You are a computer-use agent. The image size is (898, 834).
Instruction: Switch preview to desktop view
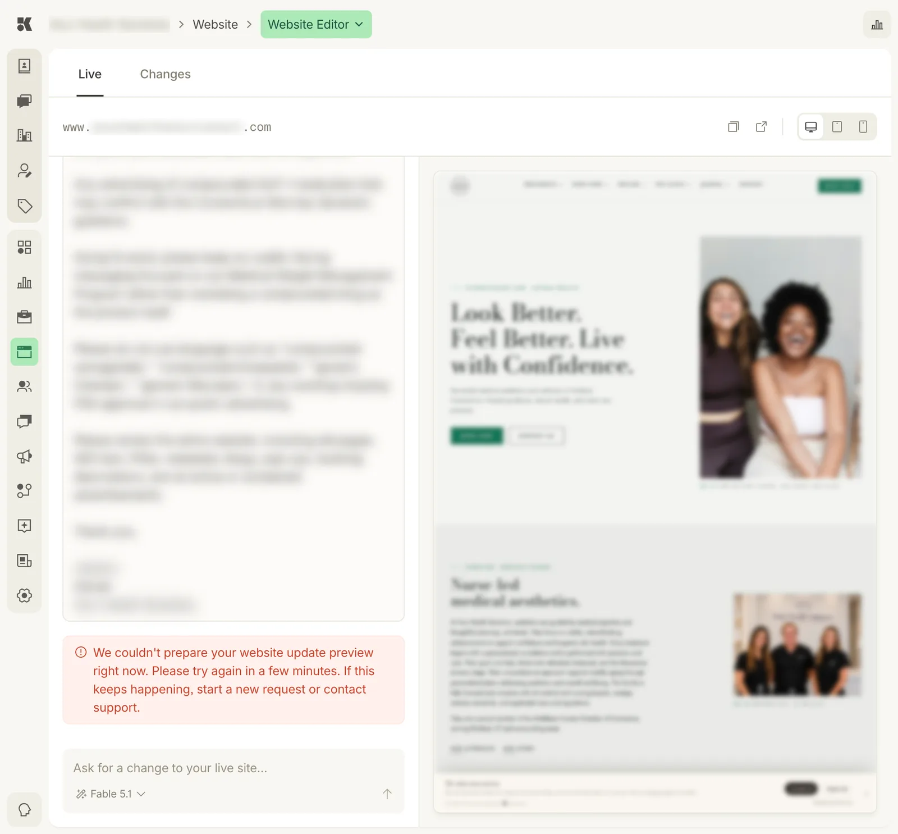click(811, 127)
